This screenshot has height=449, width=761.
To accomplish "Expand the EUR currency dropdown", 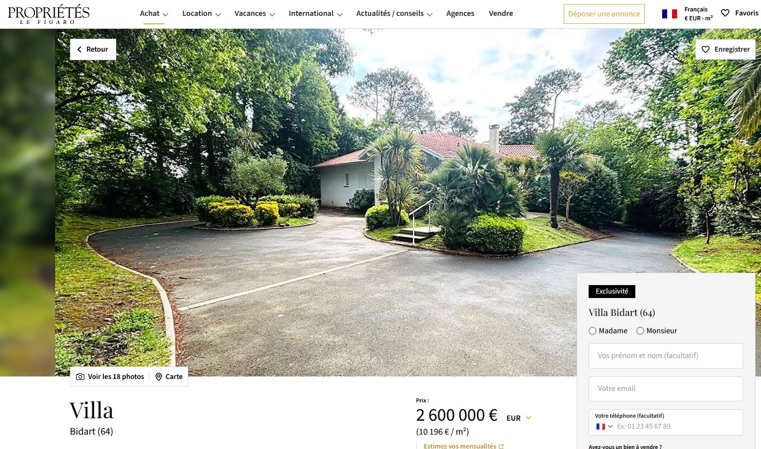I will [529, 418].
